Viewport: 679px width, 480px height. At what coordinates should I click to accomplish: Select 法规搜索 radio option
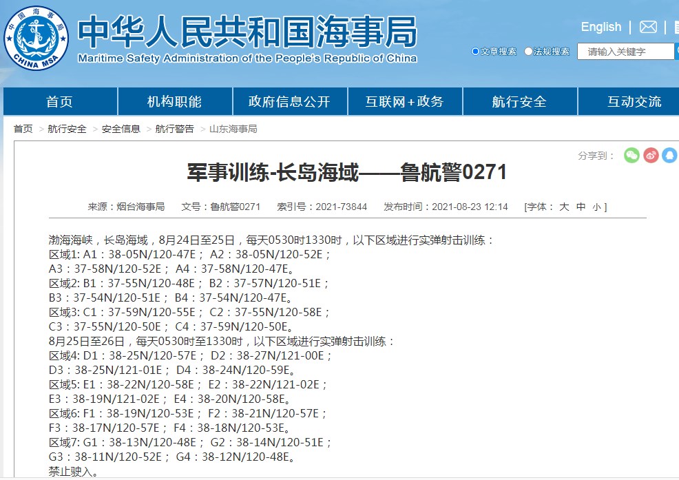[528, 52]
